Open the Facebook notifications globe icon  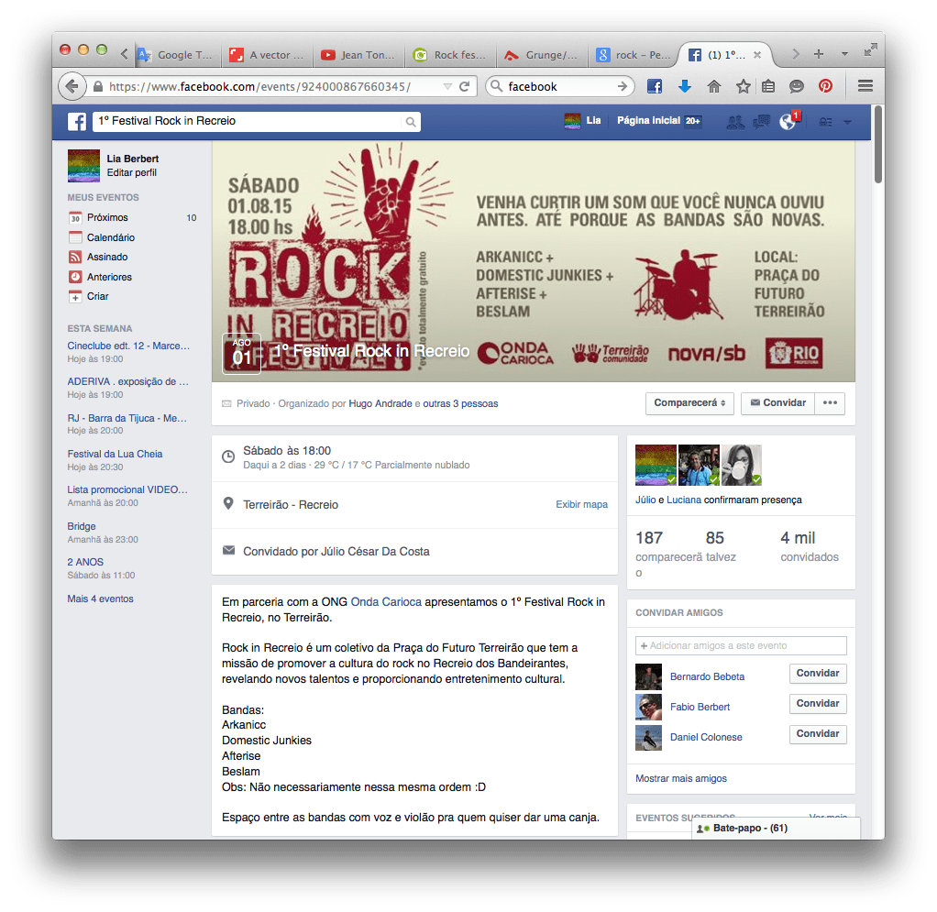point(787,122)
